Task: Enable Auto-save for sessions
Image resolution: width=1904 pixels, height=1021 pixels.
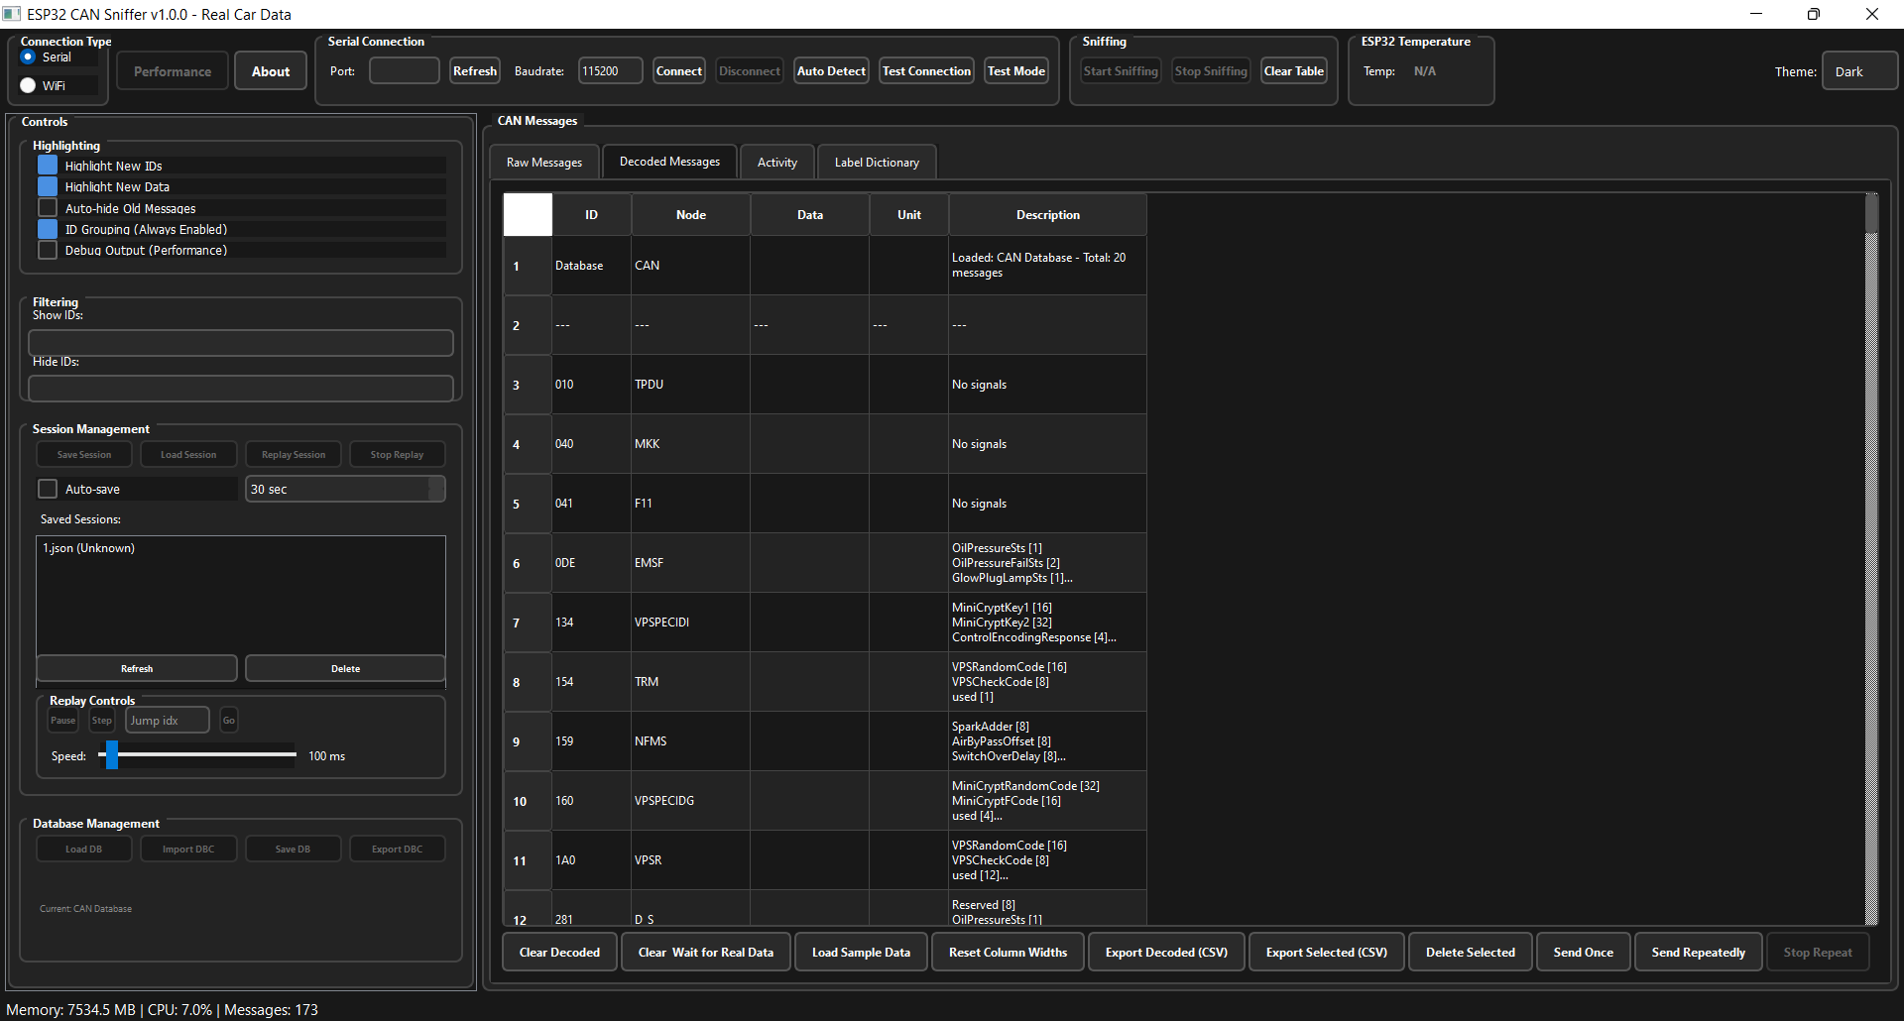Action: (47, 489)
